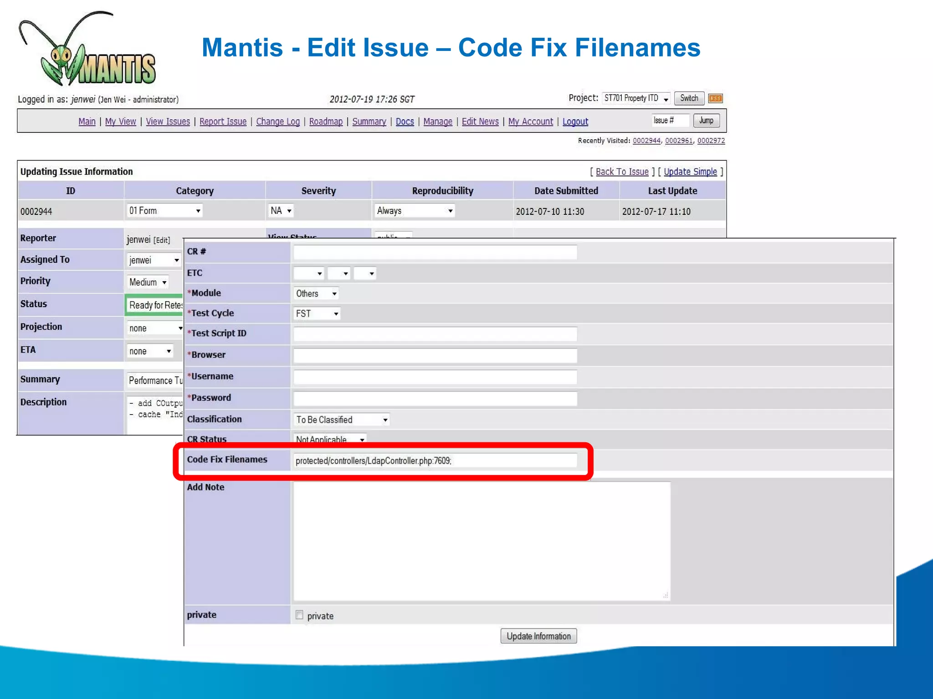Viewport: 933px width, 699px height.
Task: Open the ETA dropdown showing none
Action: click(x=150, y=351)
